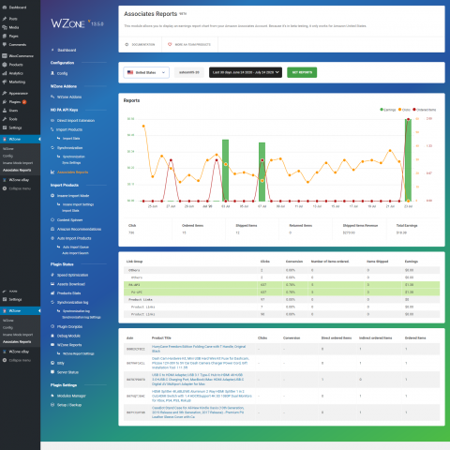Click the Assets Download icon

click(x=52, y=284)
